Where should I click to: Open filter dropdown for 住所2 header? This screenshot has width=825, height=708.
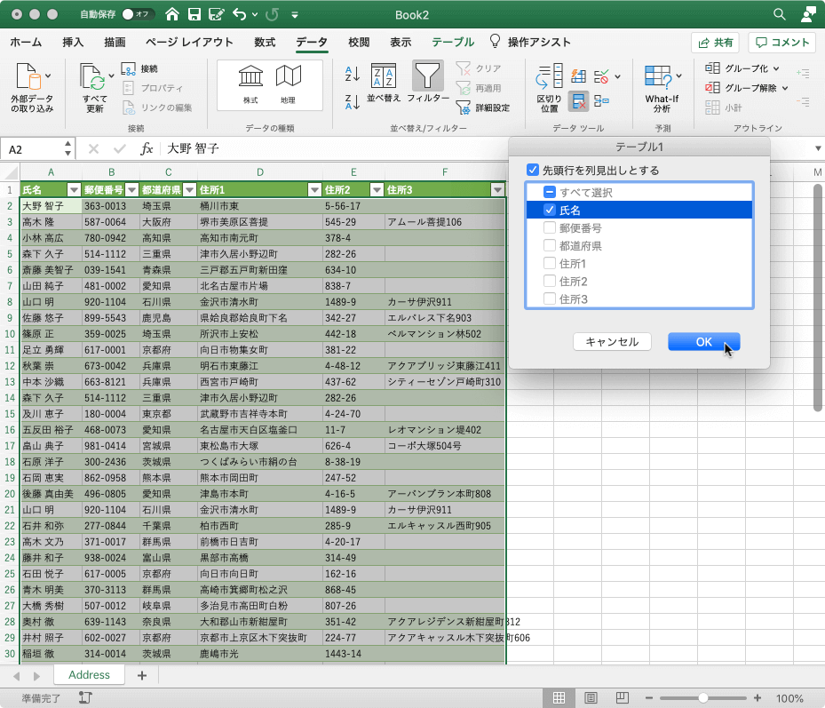(x=377, y=190)
